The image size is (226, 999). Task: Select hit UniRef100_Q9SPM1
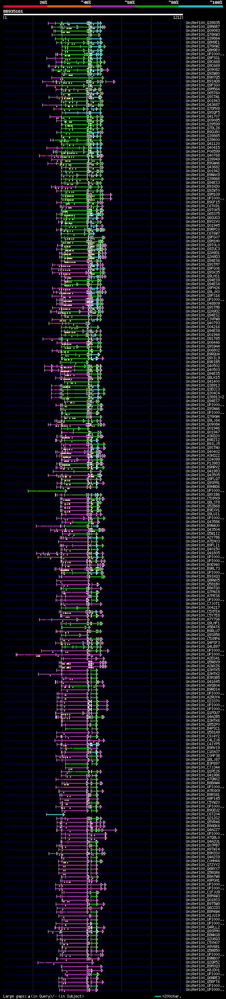pyautogui.click(x=203, y=483)
